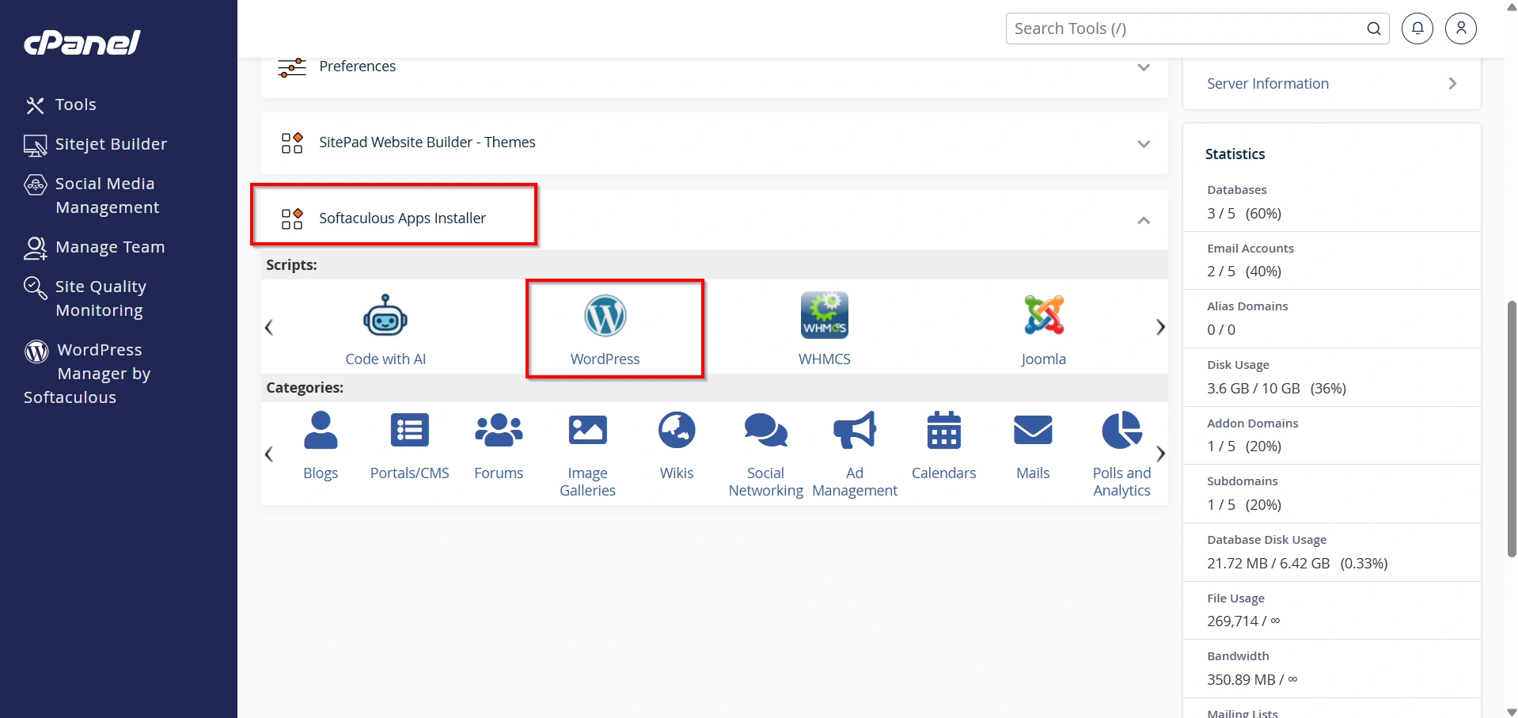Click the sidebar WordPress logo icon
The width and height of the screenshot is (1518, 718).
(36, 351)
